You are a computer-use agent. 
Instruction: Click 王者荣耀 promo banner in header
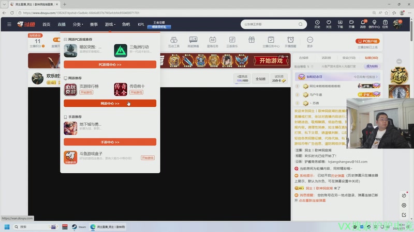click(x=159, y=25)
